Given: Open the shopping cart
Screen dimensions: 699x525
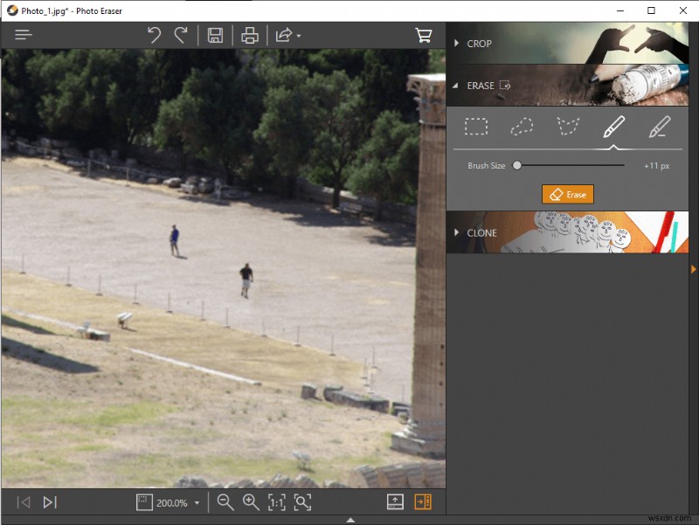Looking at the screenshot, I should [425, 35].
